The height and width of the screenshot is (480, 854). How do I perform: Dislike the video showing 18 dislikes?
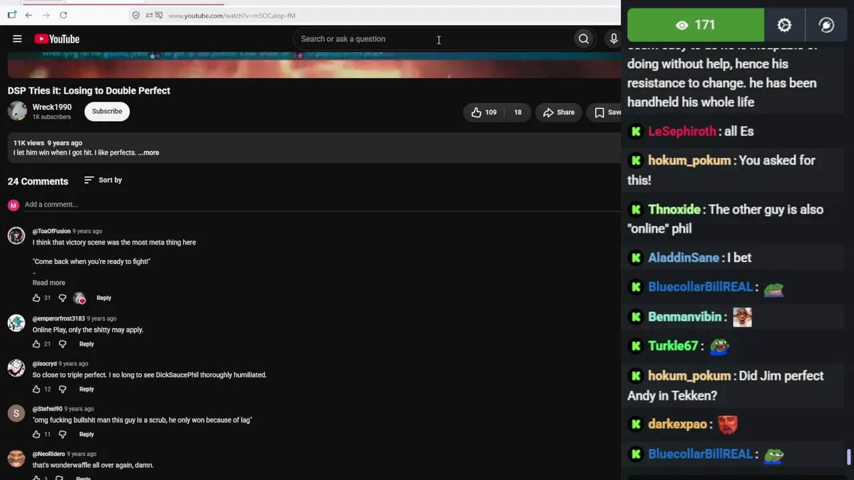[x=518, y=112]
